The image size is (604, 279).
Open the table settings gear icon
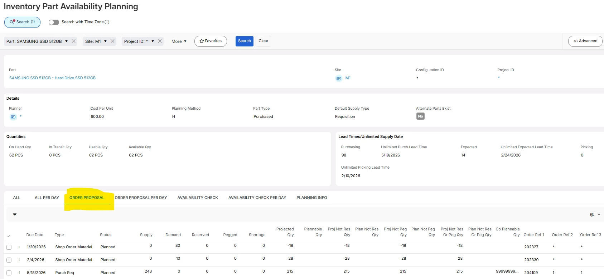coord(591,215)
